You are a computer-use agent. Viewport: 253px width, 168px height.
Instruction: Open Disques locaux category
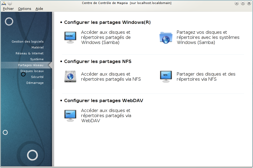(x=32, y=71)
